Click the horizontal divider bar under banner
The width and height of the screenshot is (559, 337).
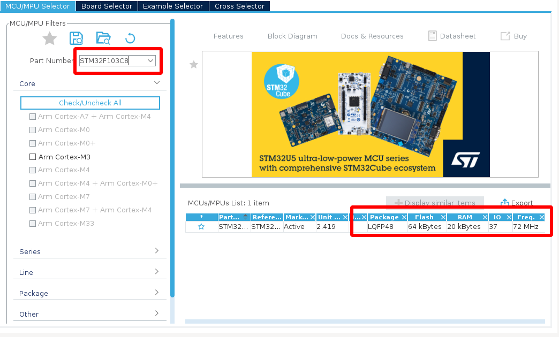point(365,186)
